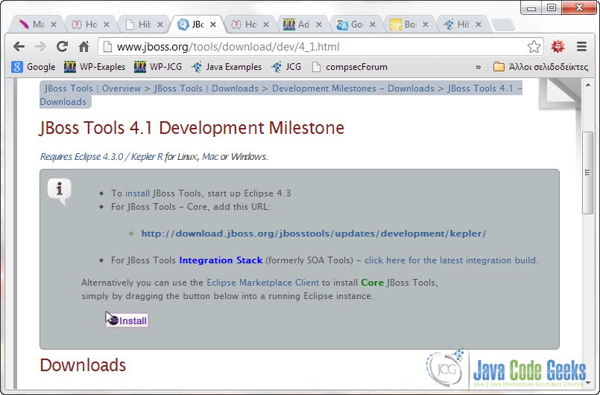
Task: Open the Google bookmark
Action: coord(34,67)
